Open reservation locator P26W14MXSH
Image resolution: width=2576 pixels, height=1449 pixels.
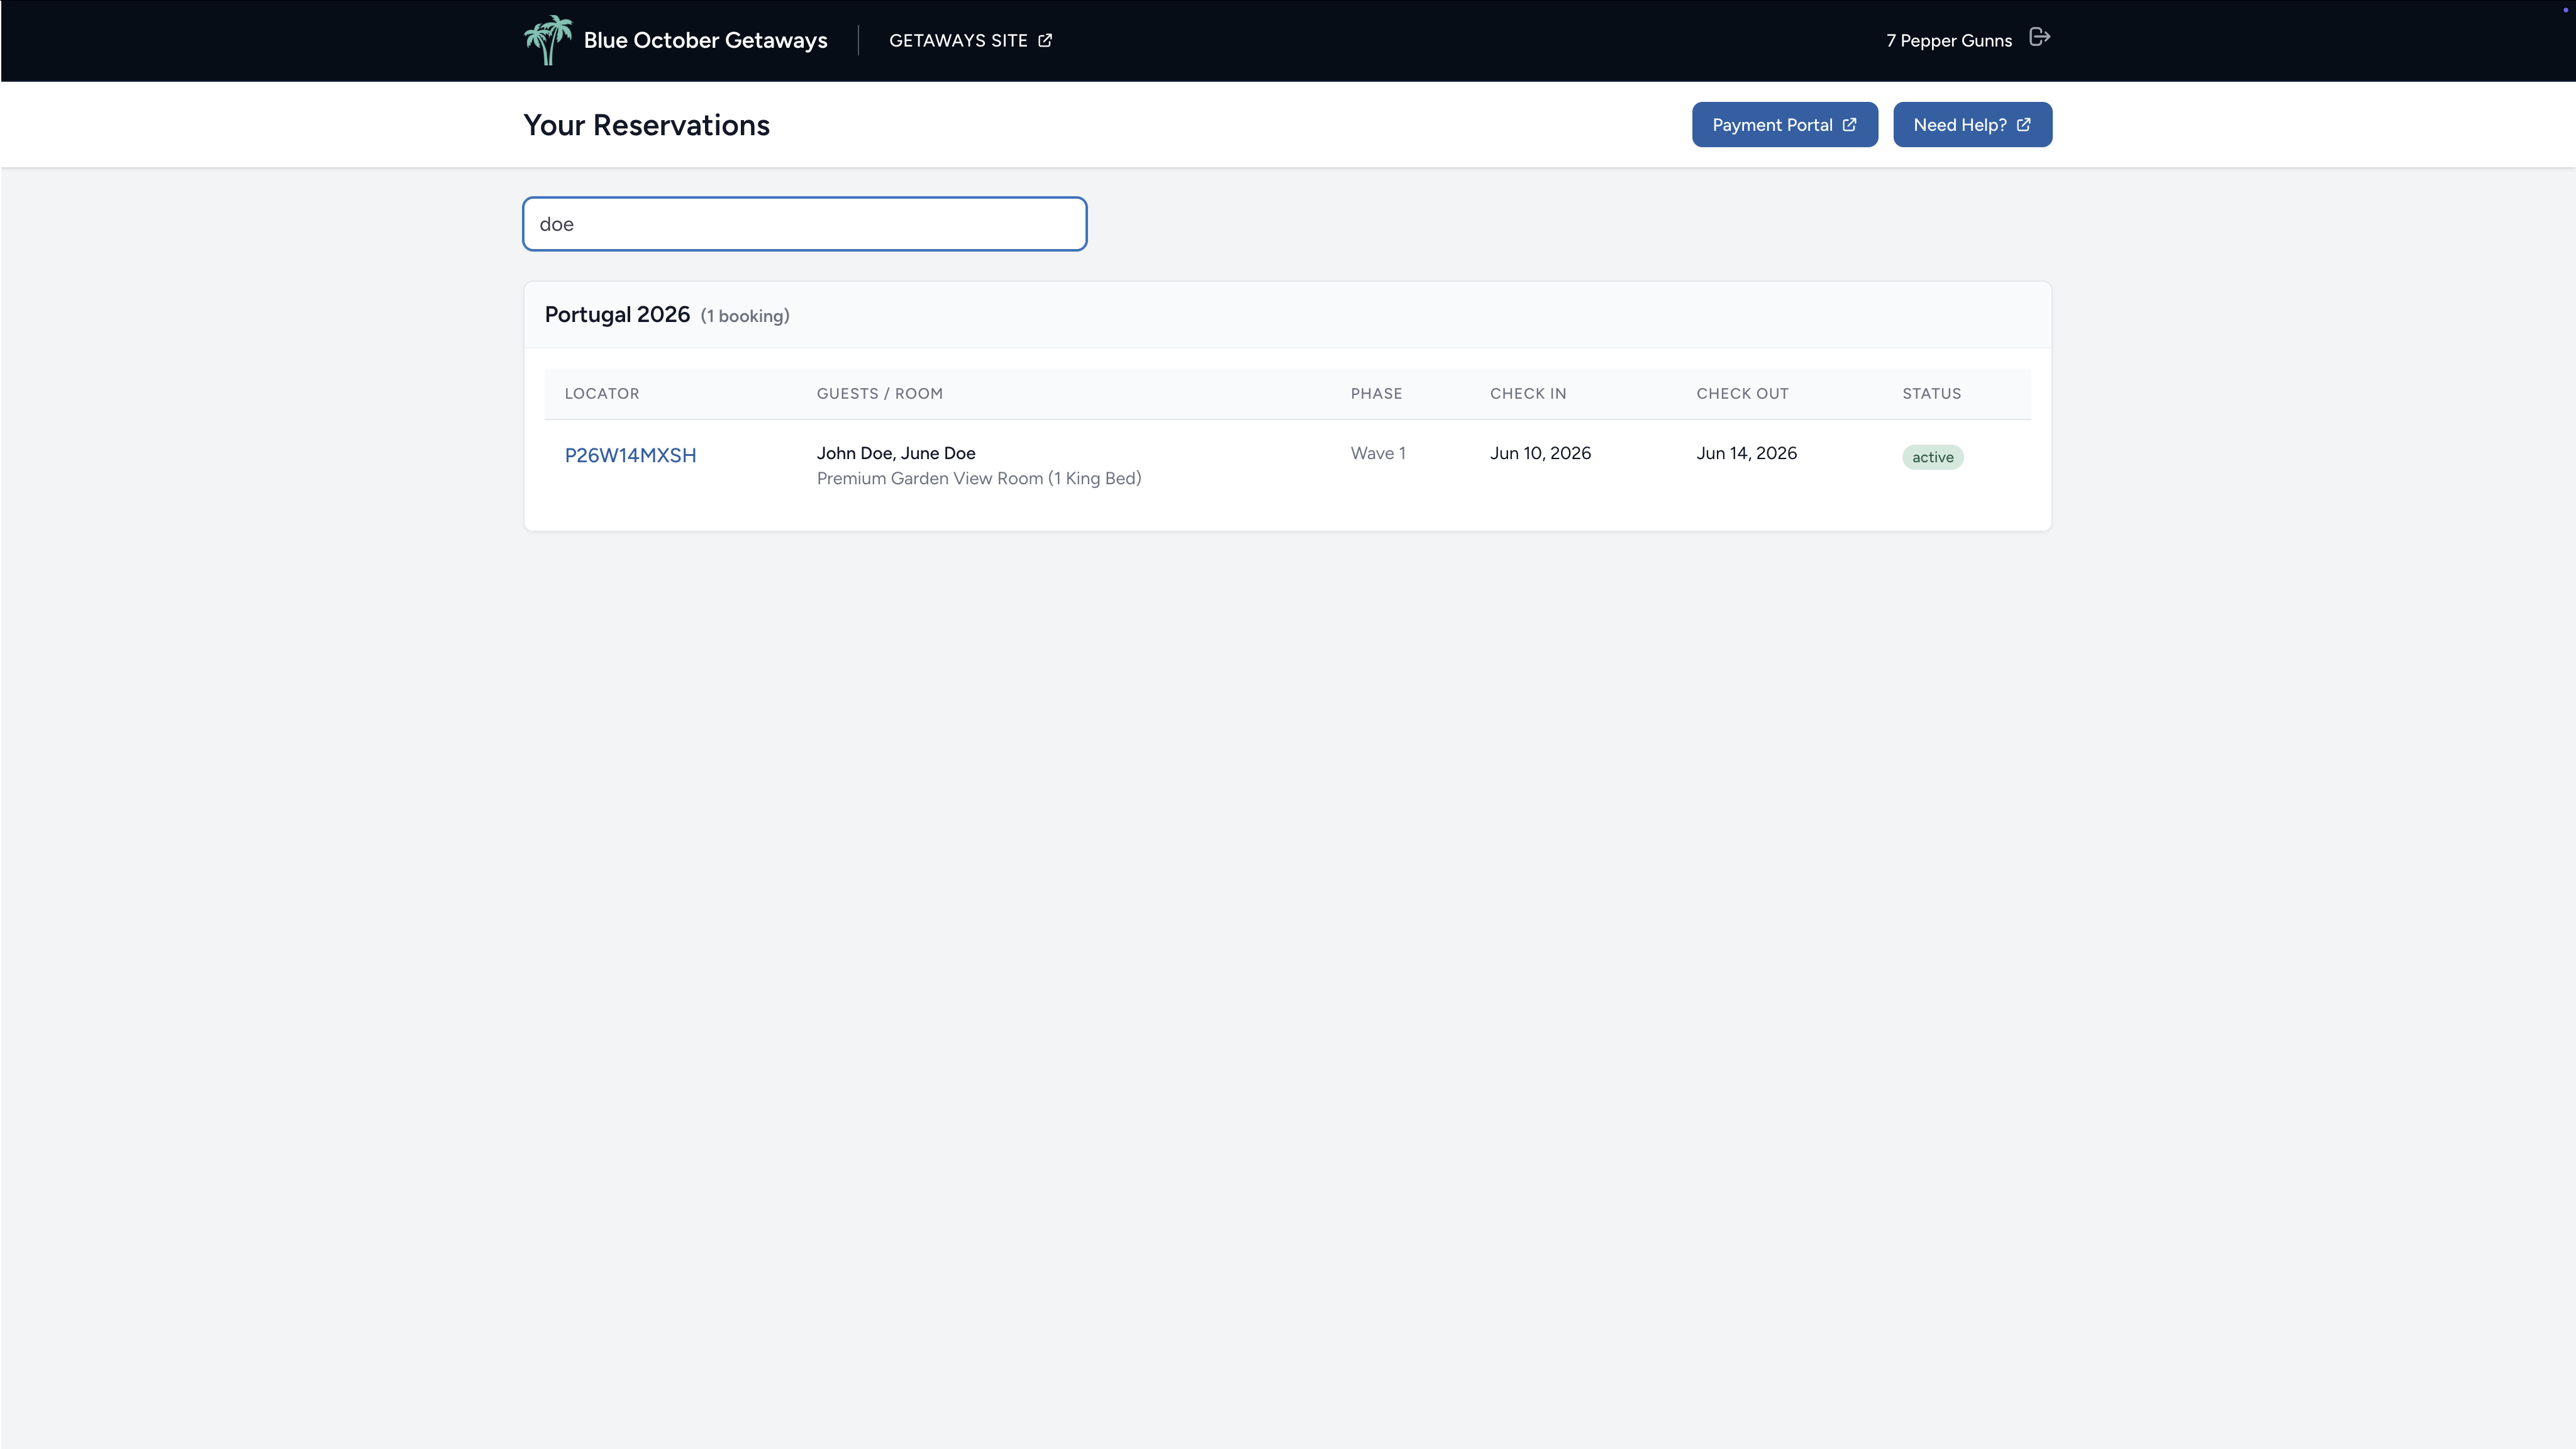630,455
